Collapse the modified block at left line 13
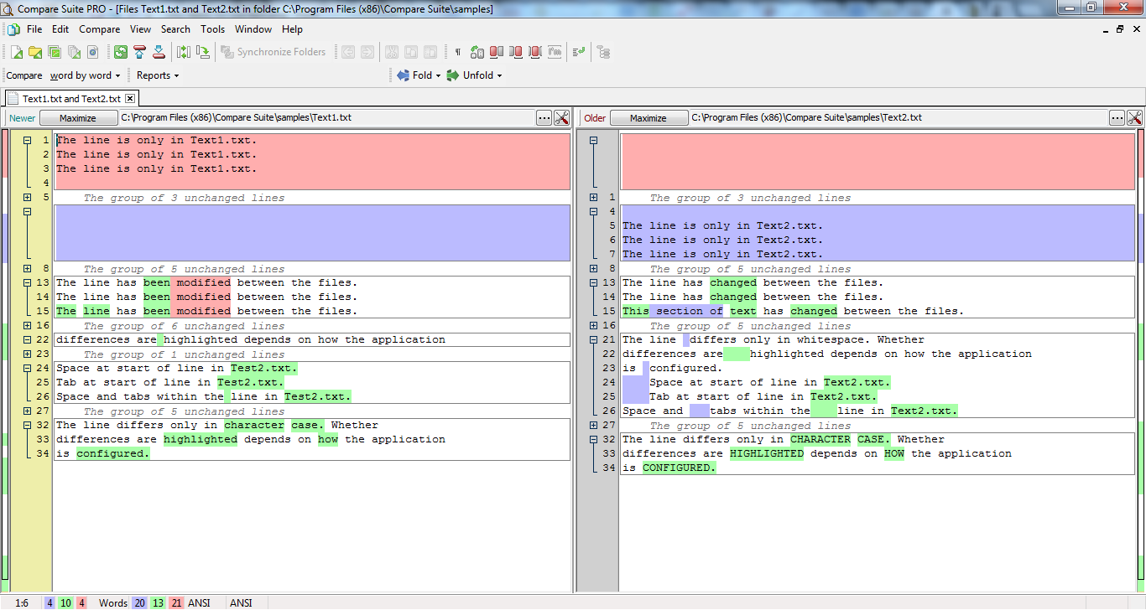1146x610 pixels. click(x=27, y=283)
